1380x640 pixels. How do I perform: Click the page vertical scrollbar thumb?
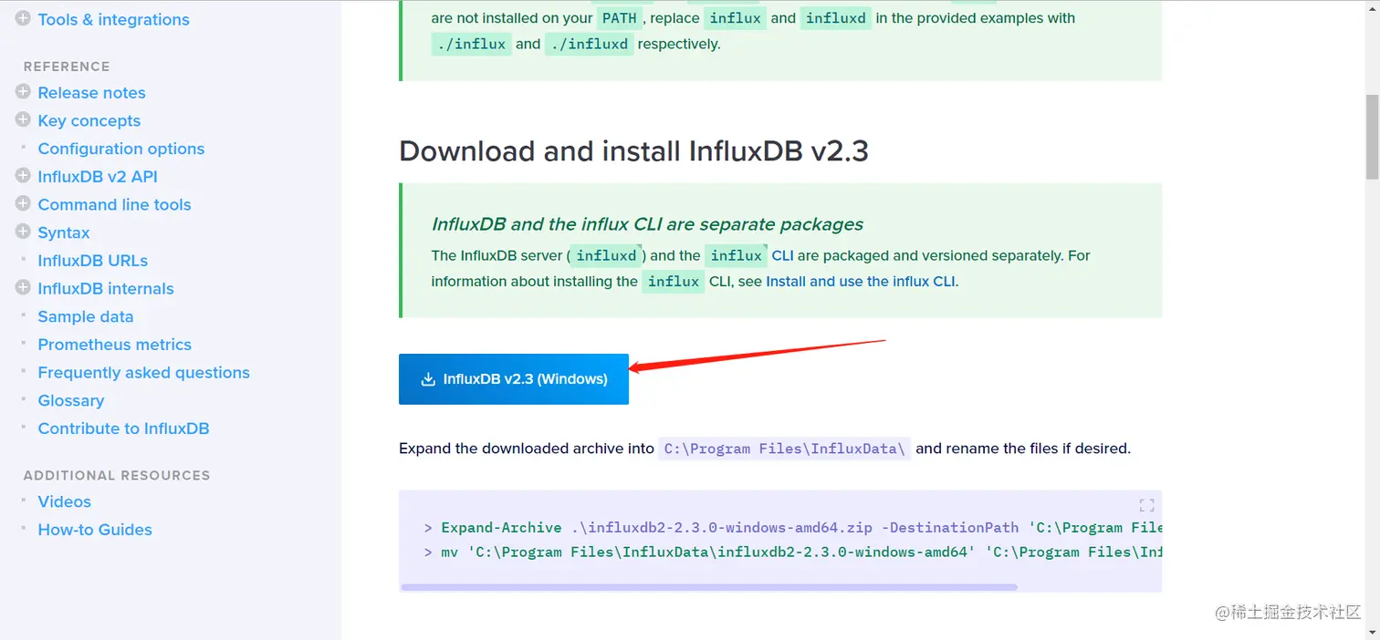coord(1371,137)
